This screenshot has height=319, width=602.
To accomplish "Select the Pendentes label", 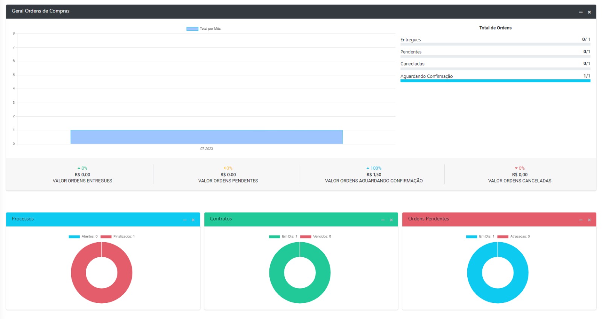I will [411, 52].
